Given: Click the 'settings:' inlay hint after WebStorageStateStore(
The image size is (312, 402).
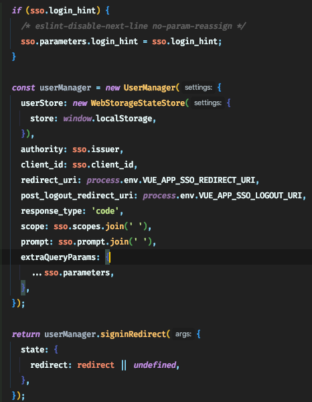Looking at the screenshot, I should pos(208,103).
